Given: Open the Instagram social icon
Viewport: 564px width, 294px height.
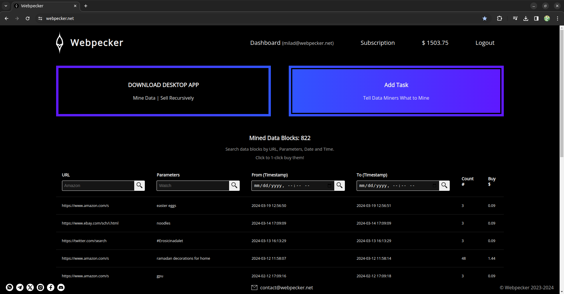Looking at the screenshot, I should tap(40, 287).
